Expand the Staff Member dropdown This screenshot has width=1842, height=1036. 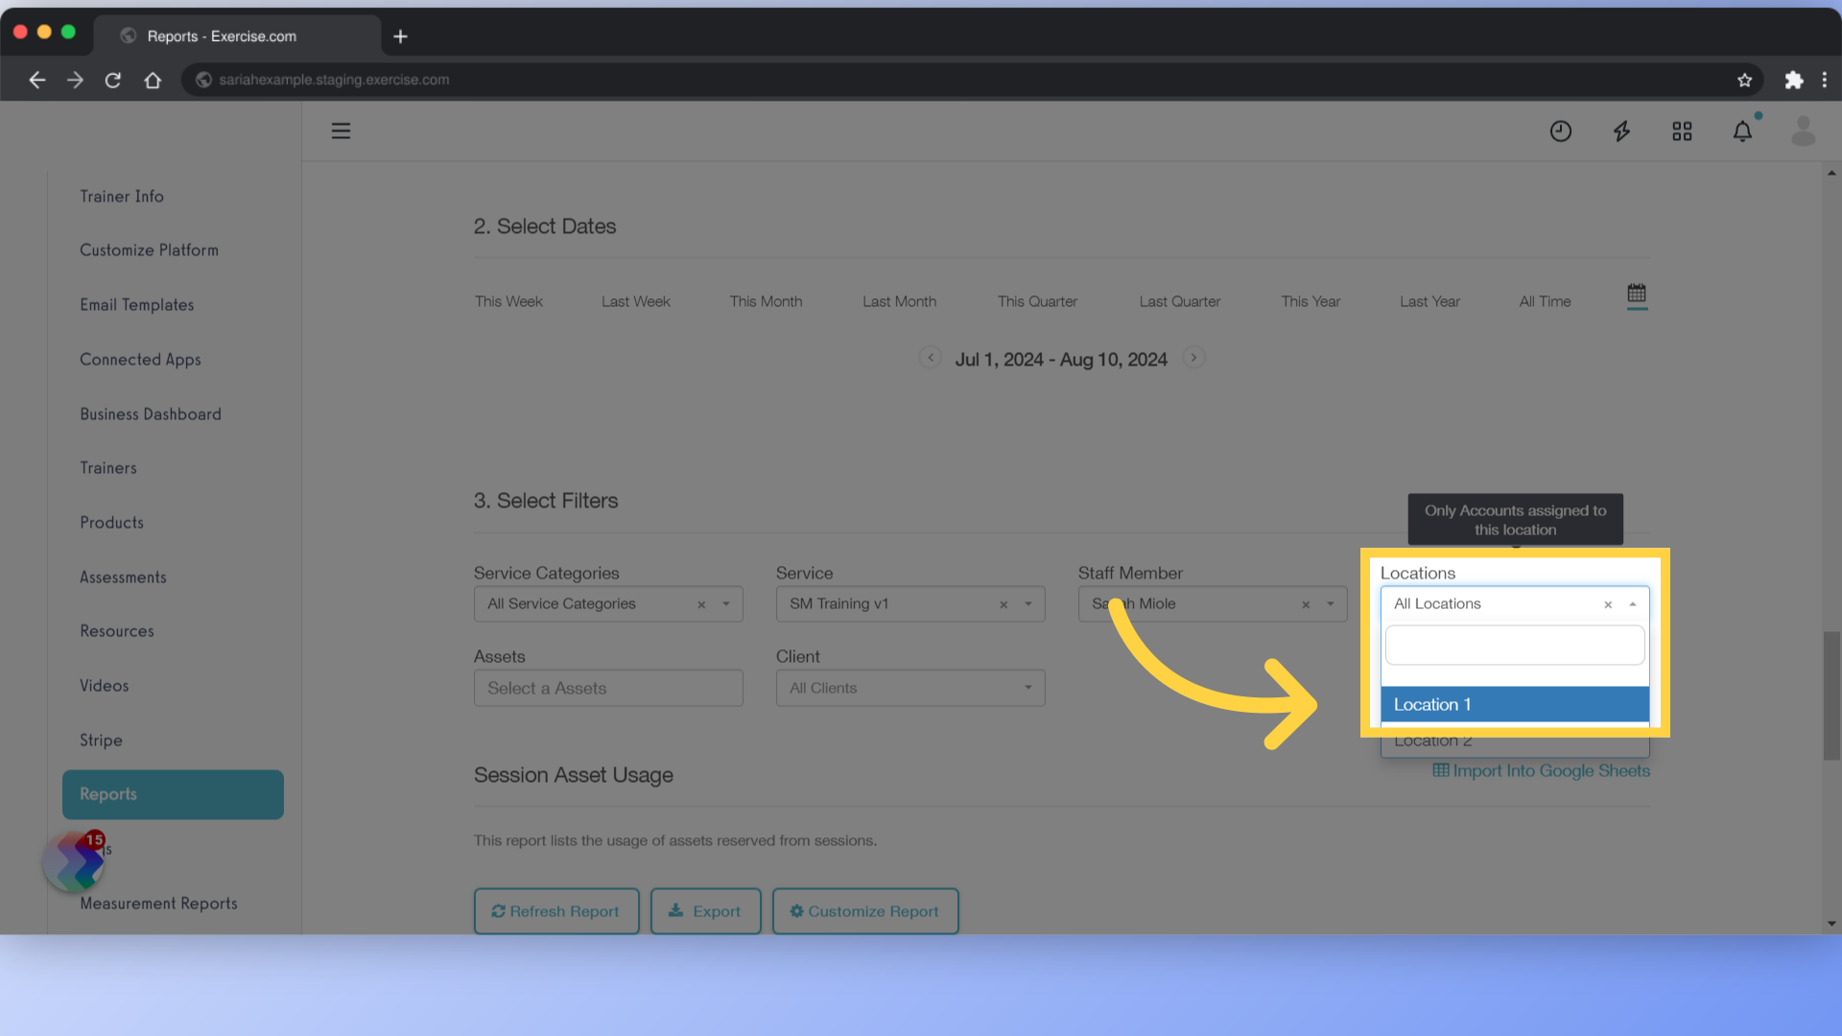pyautogui.click(x=1331, y=604)
